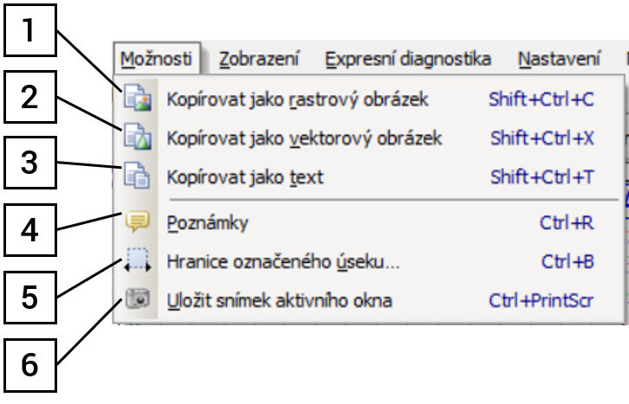Image resolution: width=629 pixels, height=404 pixels.
Task: Click the Shift+Ctrl+X shortcut label
Action: pos(542,138)
